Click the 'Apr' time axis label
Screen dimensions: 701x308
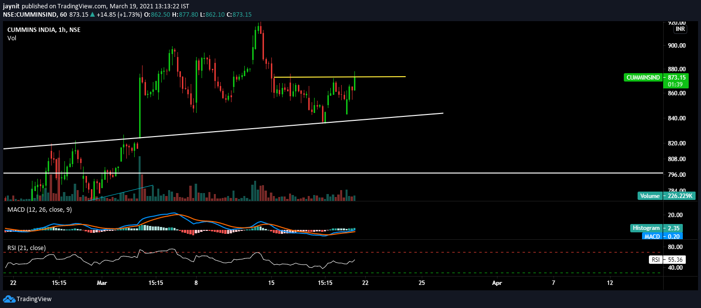point(497,283)
